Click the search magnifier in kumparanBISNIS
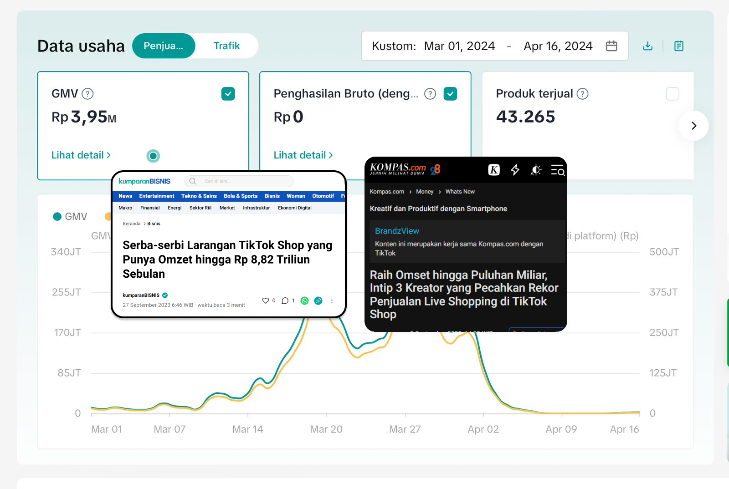The width and height of the screenshot is (729, 489). click(193, 181)
